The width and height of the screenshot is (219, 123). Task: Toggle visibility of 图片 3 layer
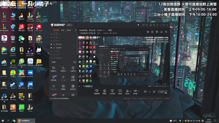tap(51, 37)
